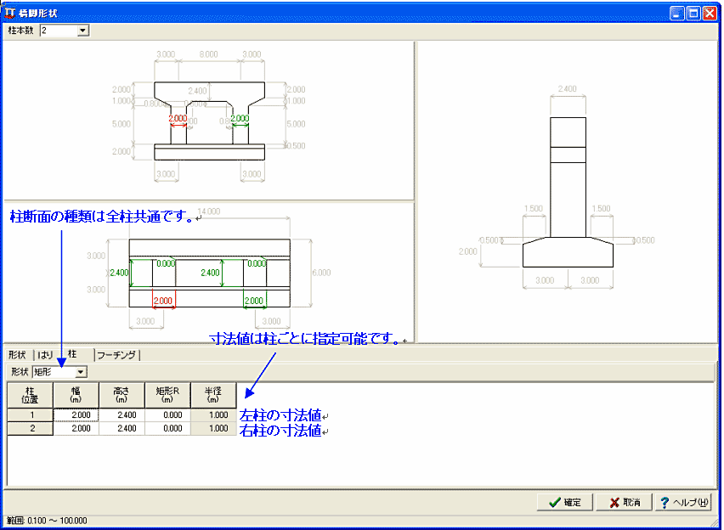Viewport: 724px width, 530px height.
Task: Select the 半径 cell for column 2
Action: [x=213, y=428]
